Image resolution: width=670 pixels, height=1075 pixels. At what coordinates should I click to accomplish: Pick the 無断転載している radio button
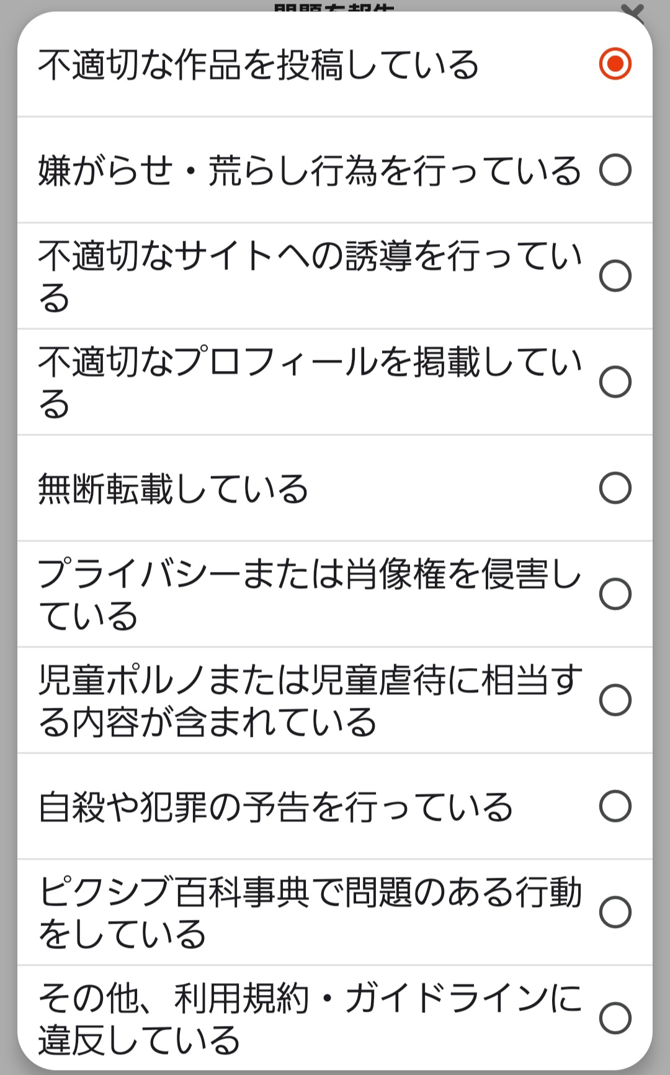[615, 488]
